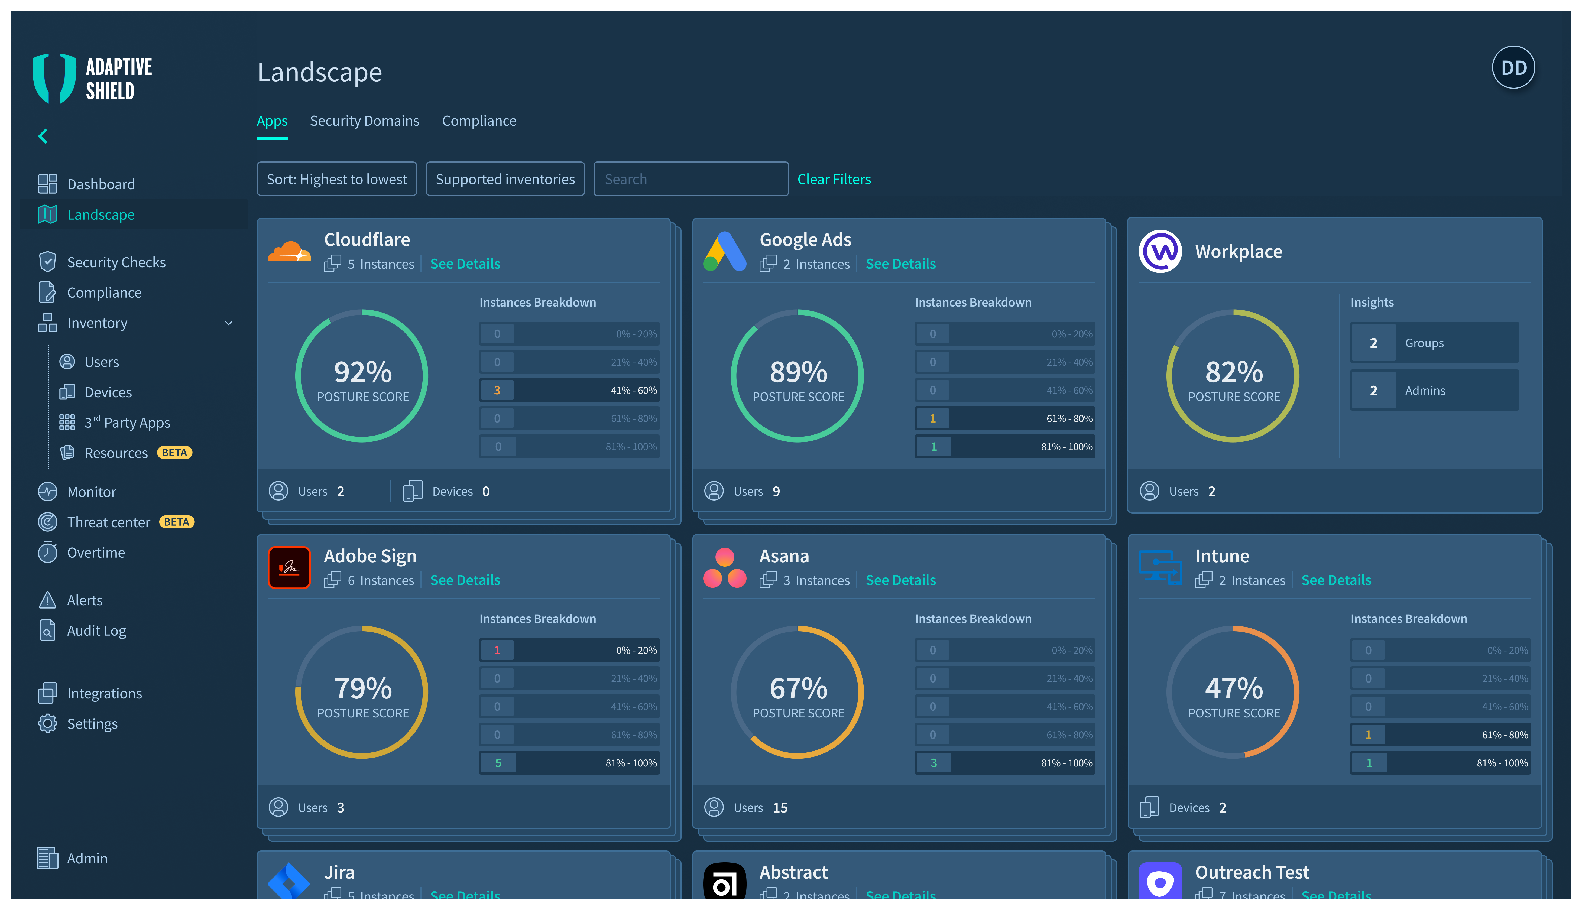Click the Workplace logo

click(x=1160, y=251)
